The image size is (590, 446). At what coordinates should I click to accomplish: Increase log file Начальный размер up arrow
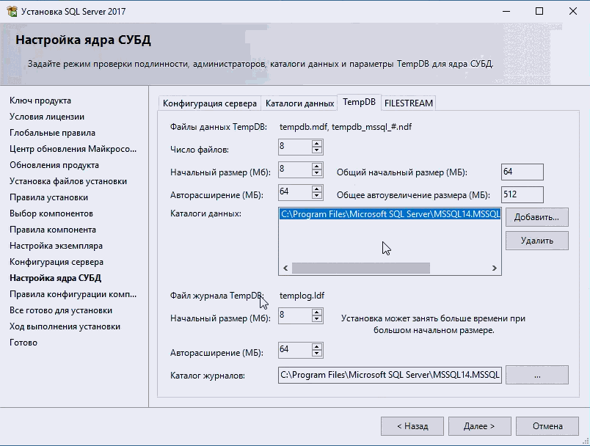coord(317,312)
